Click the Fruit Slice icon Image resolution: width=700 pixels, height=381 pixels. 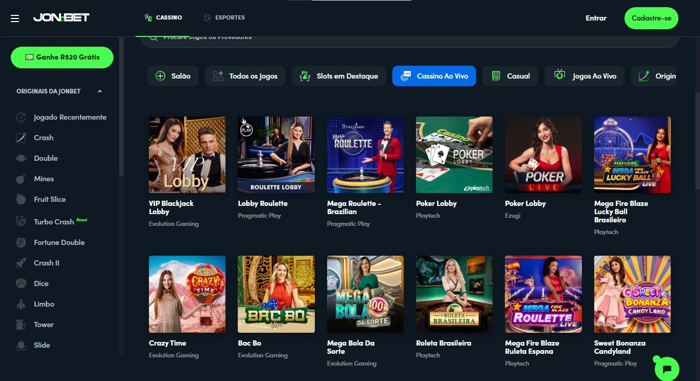coord(21,199)
